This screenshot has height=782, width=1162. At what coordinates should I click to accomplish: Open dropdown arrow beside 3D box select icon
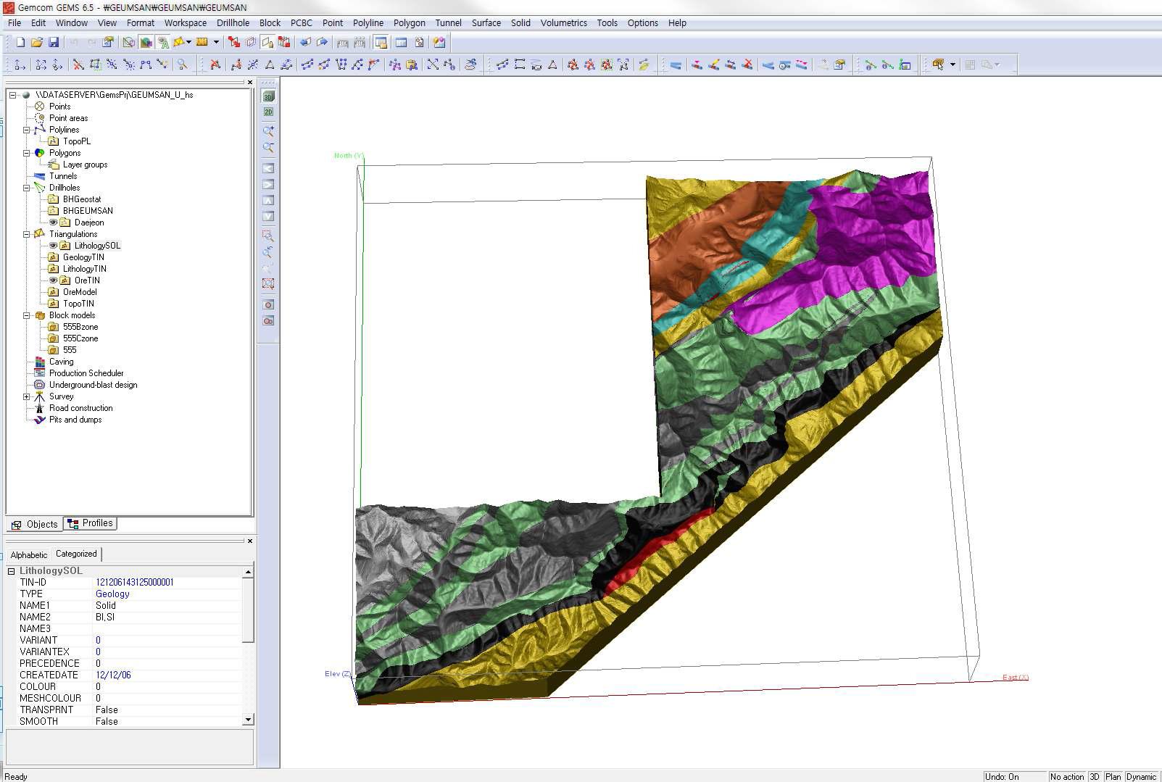[953, 65]
